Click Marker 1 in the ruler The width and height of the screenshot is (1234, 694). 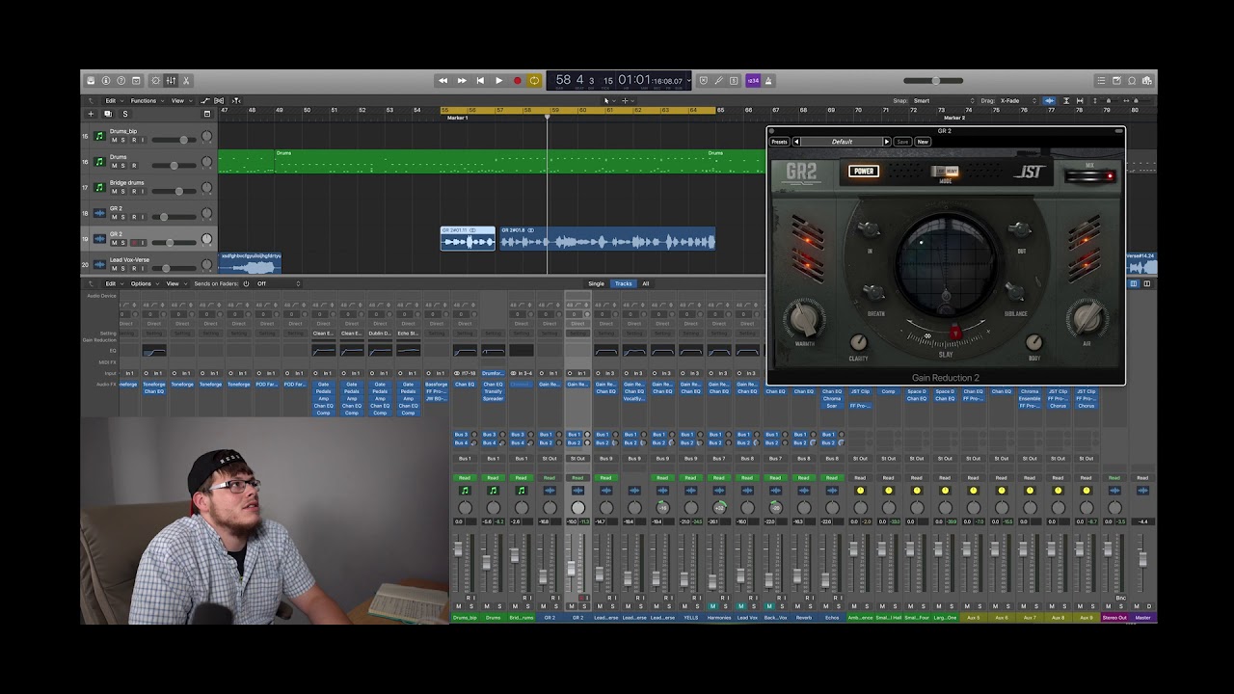pyautogui.click(x=457, y=118)
